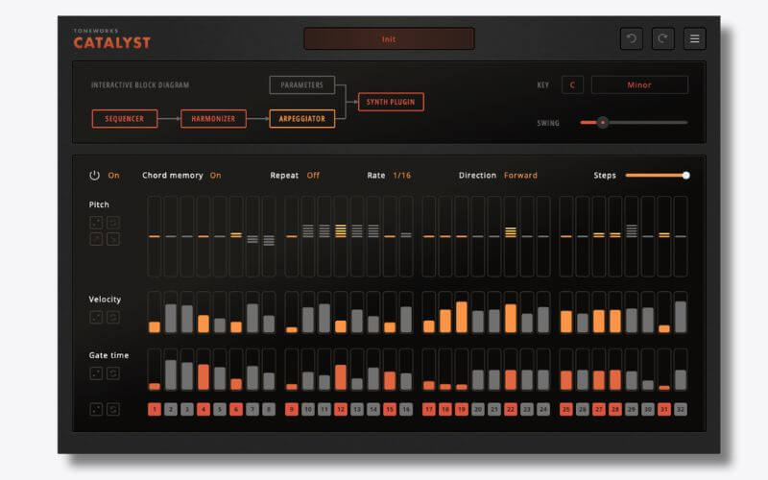Open the Rate 1/16 selector
768x480 pixels.
pos(401,176)
